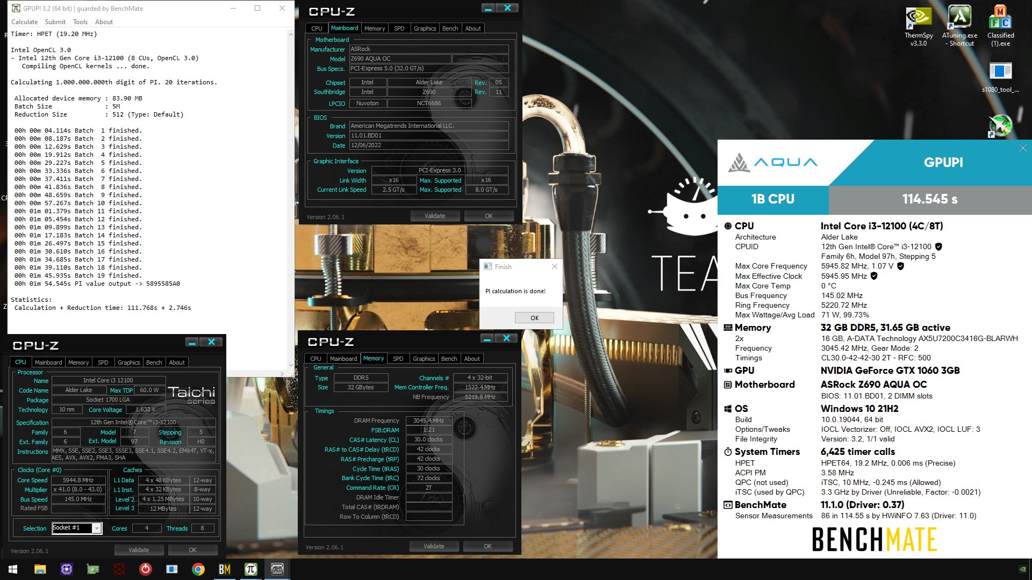
Task: Switch to the GPUPI pi taskbar icon
Action: coord(251,569)
